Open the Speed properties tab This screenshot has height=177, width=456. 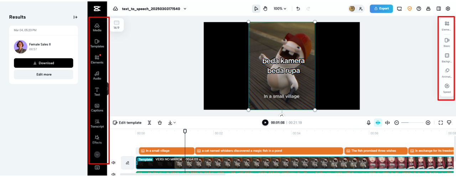447,88
